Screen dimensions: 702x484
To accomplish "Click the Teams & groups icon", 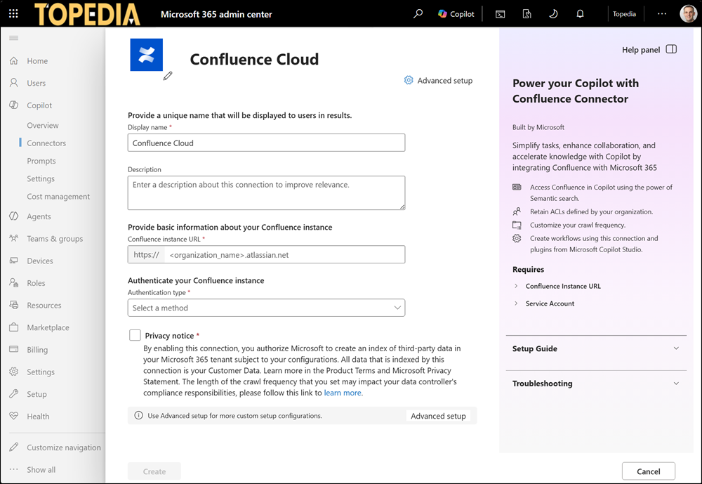I will coord(14,238).
